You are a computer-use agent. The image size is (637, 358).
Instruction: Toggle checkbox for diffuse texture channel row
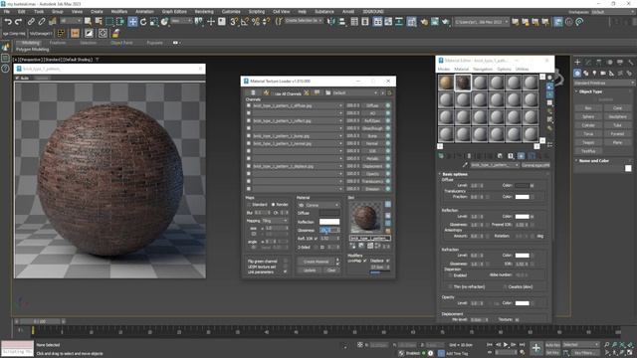point(249,105)
